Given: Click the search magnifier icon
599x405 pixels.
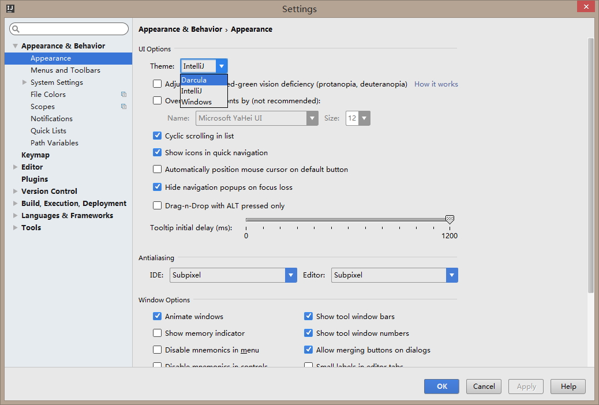Looking at the screenshot, I should [16, 29].
